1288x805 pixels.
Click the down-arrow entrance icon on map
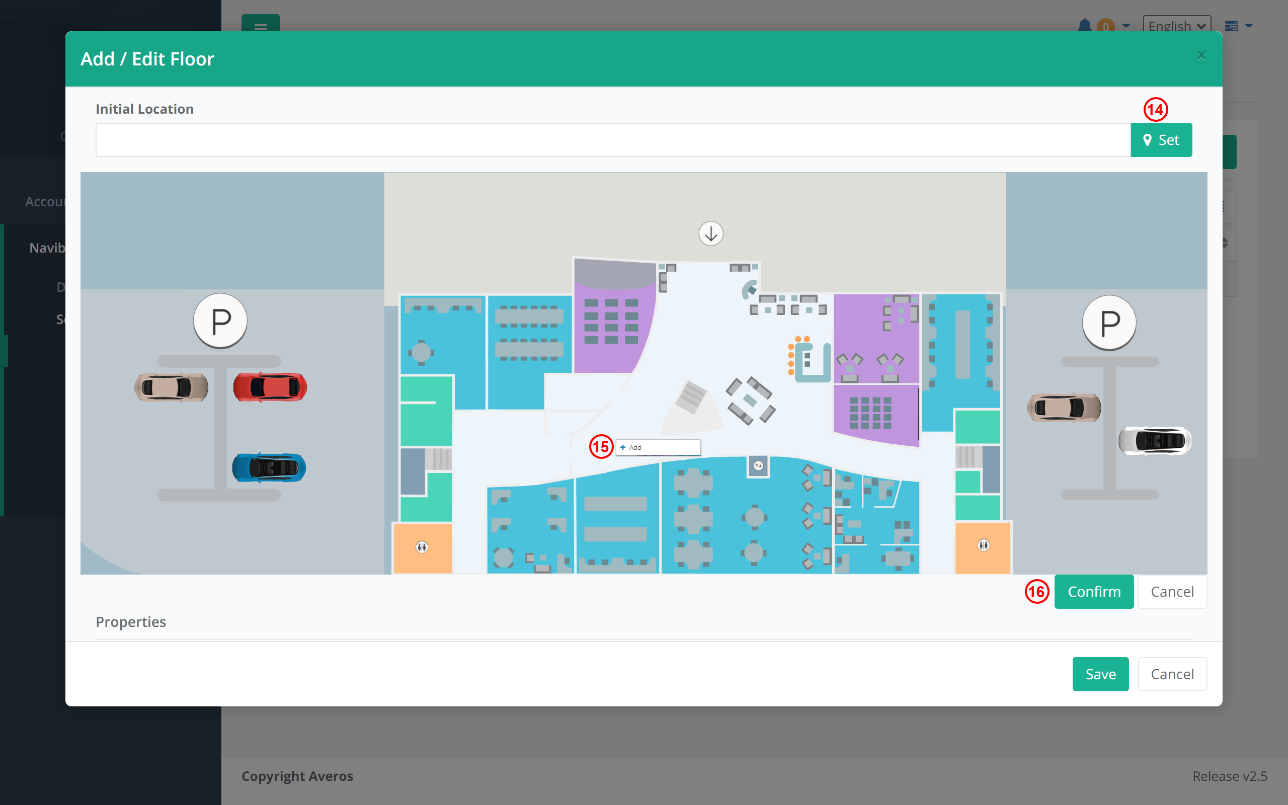[710, 234]
